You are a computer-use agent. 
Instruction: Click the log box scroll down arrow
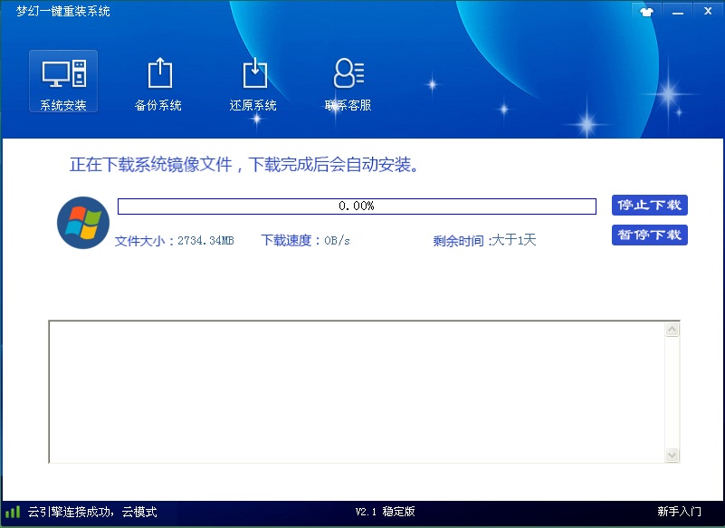coord(672,455)
